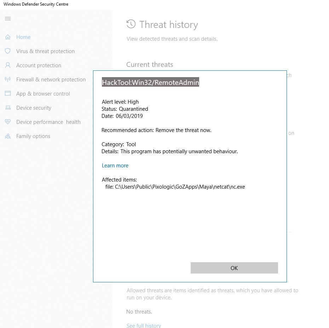The image size is (329, 328).
Task: Open the hamburger navigation menu
Action: coord(8,18)
